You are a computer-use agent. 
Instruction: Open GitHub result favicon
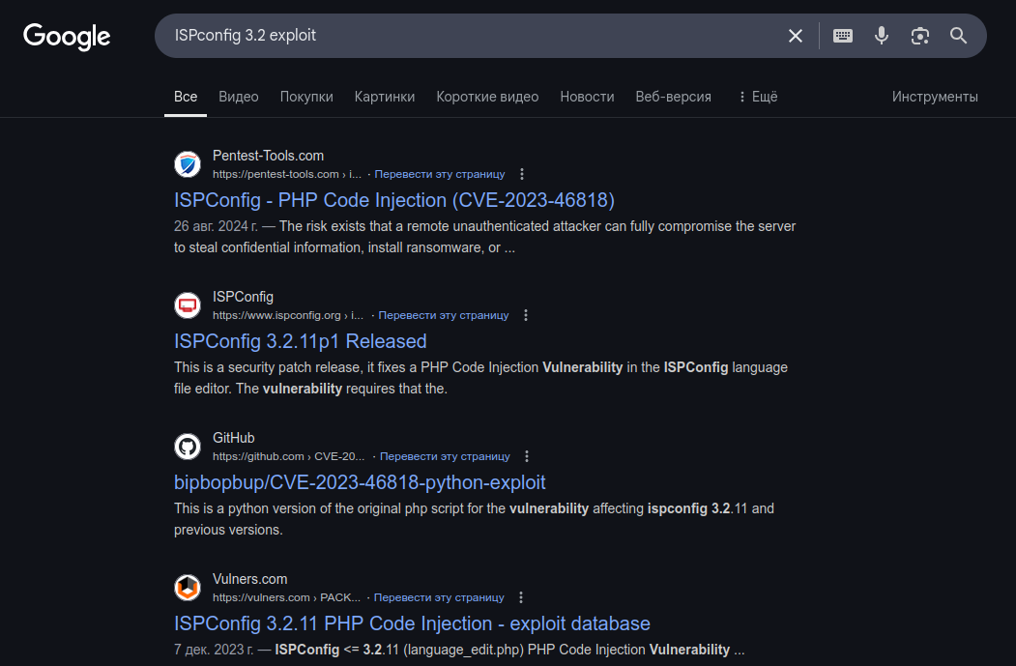coord(188,447)
